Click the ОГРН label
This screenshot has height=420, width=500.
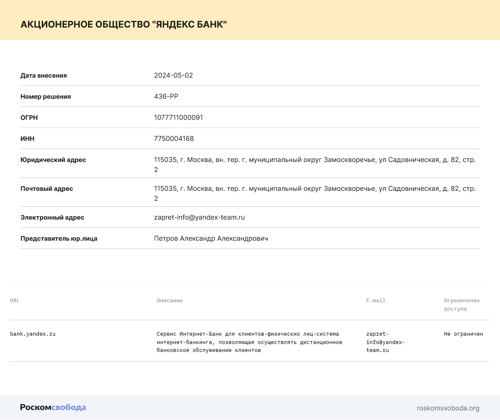29,118
